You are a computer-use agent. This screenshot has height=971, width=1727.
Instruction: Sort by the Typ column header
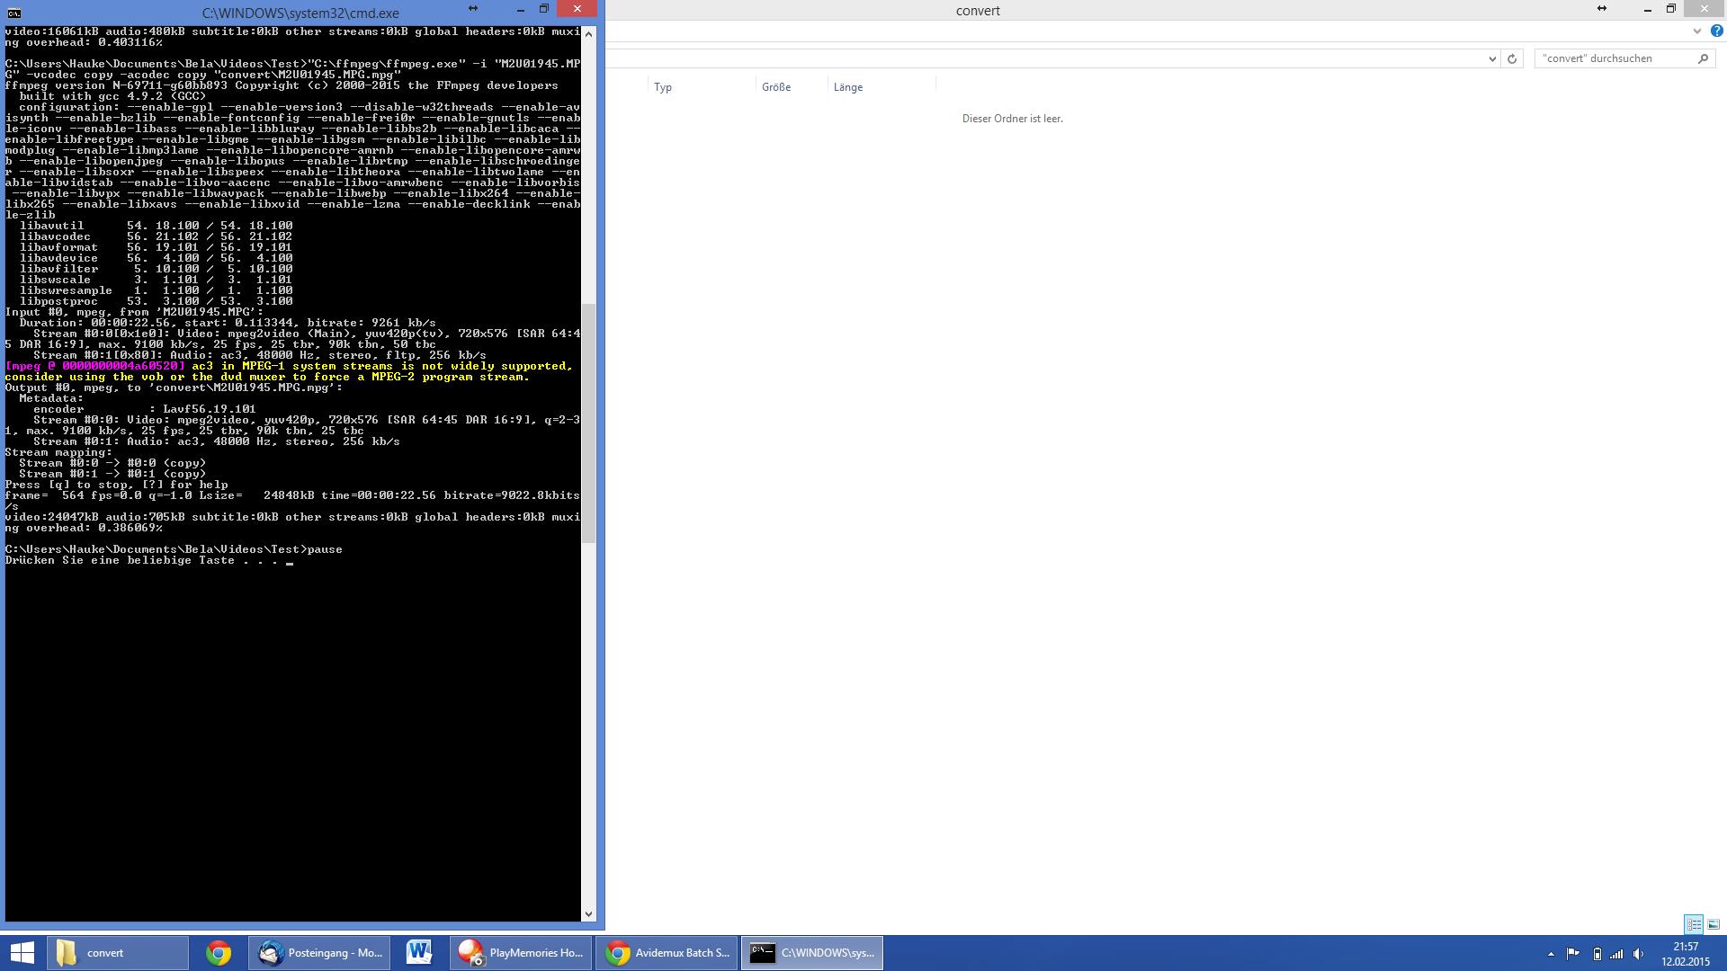coord(663,87)
